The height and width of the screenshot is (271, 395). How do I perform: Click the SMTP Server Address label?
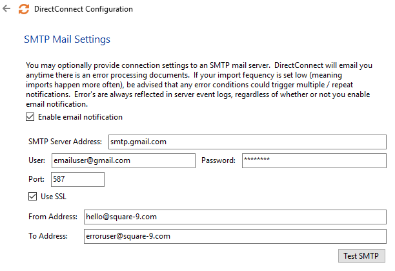click(65, 142)
